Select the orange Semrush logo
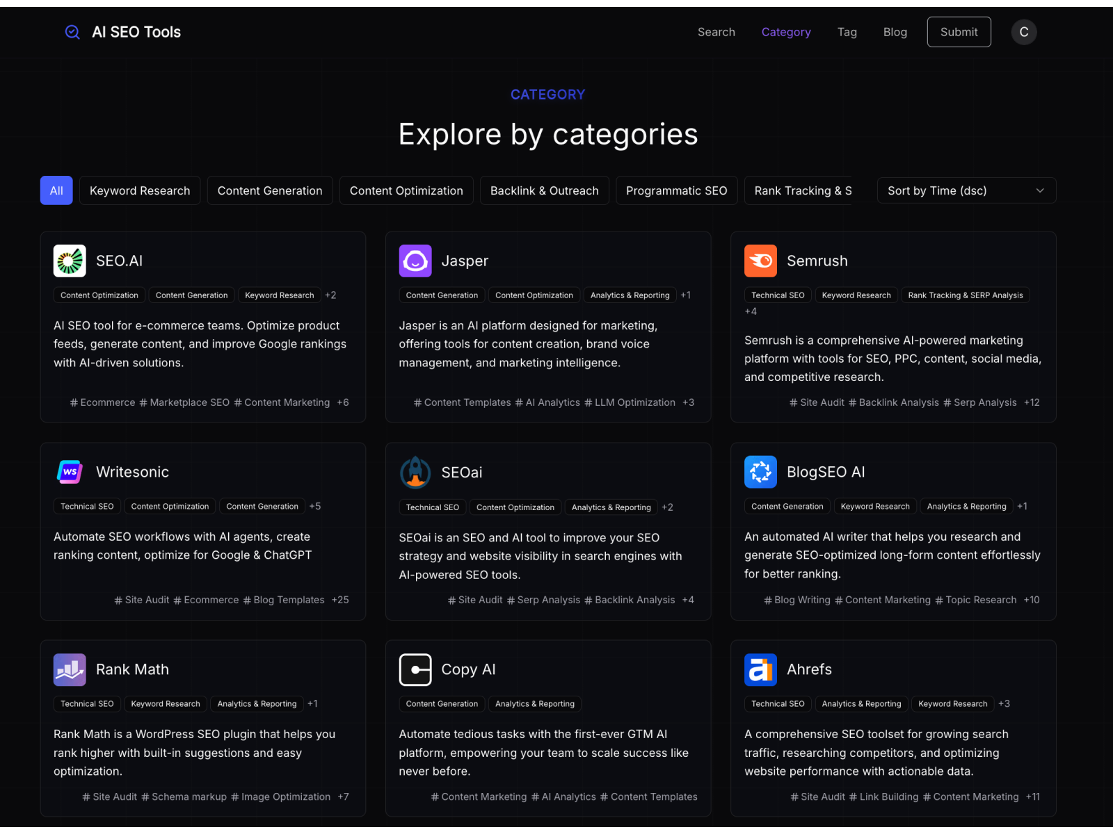Image resolution: width=1113 pixels, height=834 pixels. (x=760, y=261)
